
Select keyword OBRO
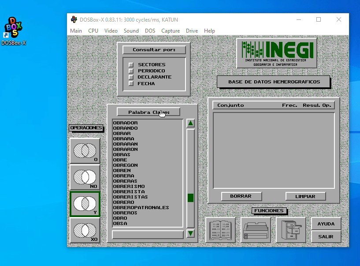(120, 218)
